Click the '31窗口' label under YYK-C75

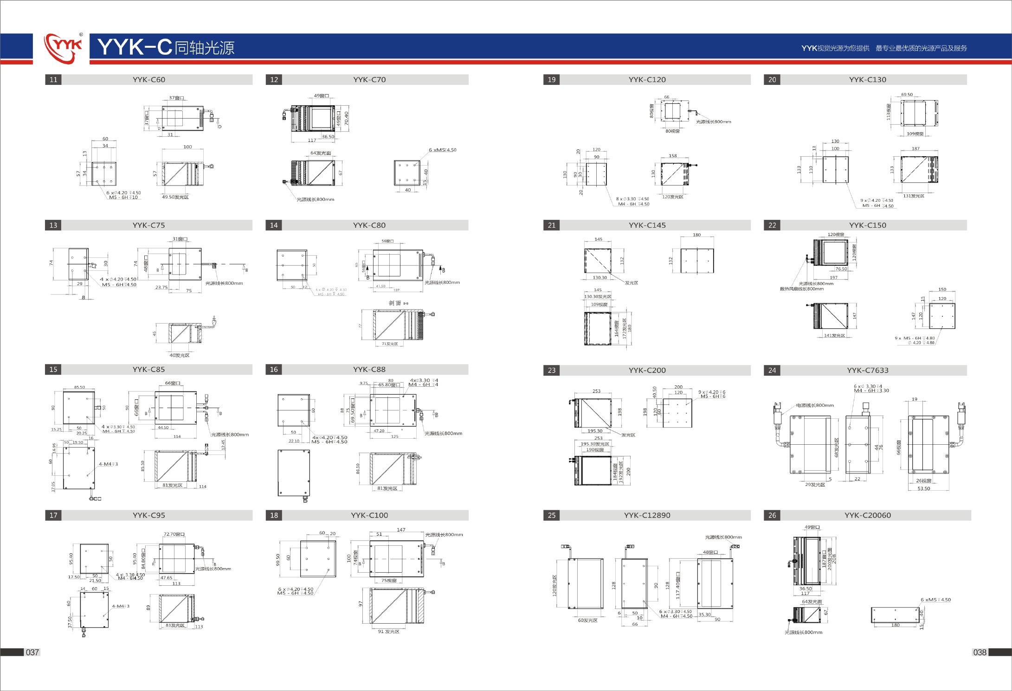tap(180, 239)
